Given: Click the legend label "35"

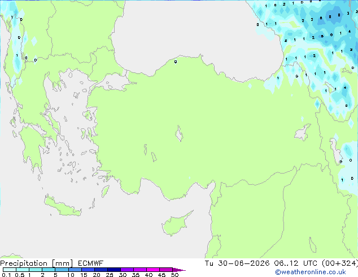Looking at the screenshot, I should (x=136, y=275).
